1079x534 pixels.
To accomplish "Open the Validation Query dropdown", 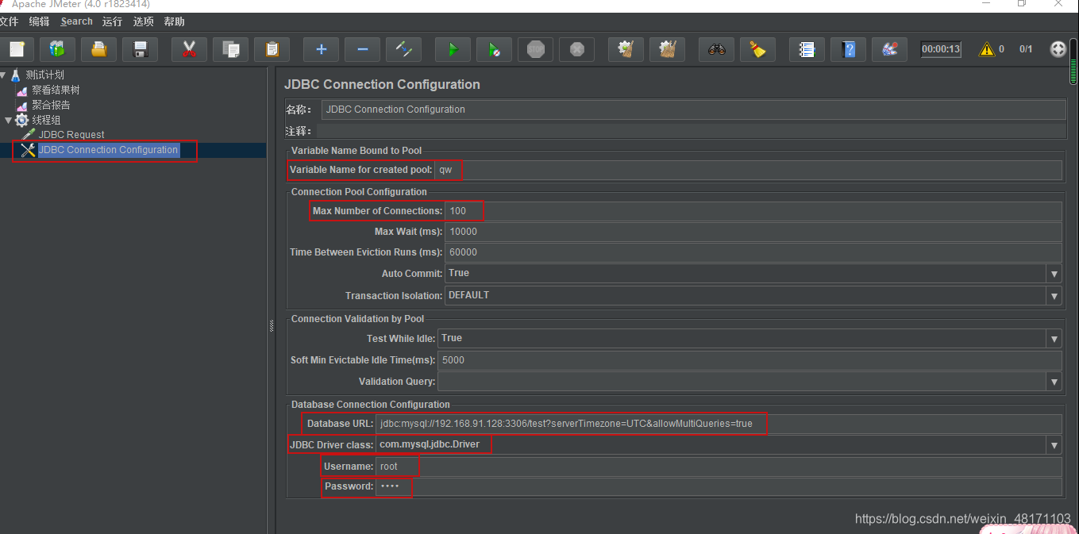I will pyautogui.click(x=1054, y=382).
